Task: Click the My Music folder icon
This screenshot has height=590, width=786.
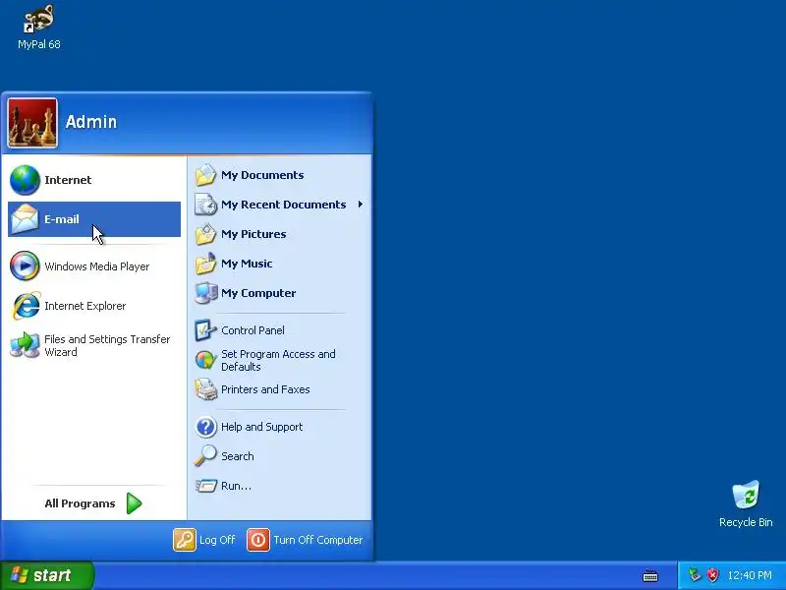Action: point(205,264)
